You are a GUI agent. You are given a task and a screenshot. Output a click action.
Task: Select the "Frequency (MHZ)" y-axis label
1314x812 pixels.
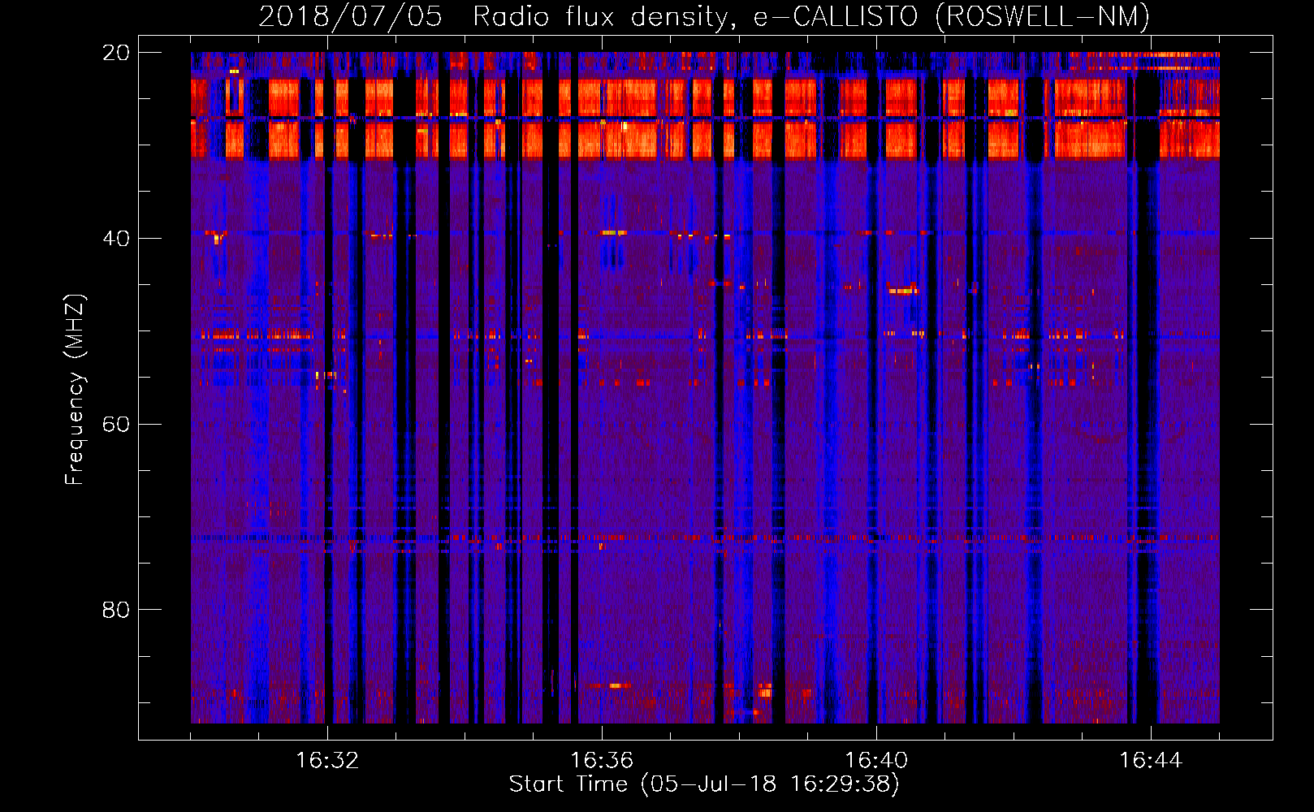coord(75,390)
